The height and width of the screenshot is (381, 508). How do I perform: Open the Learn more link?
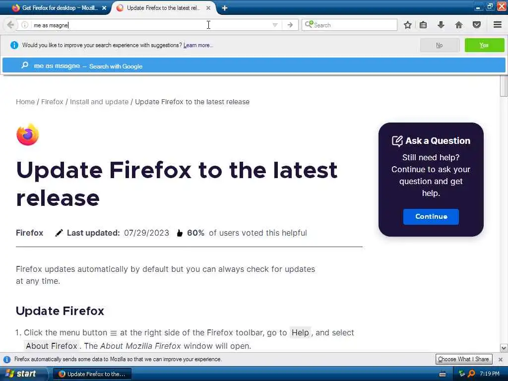coord(197,45)
